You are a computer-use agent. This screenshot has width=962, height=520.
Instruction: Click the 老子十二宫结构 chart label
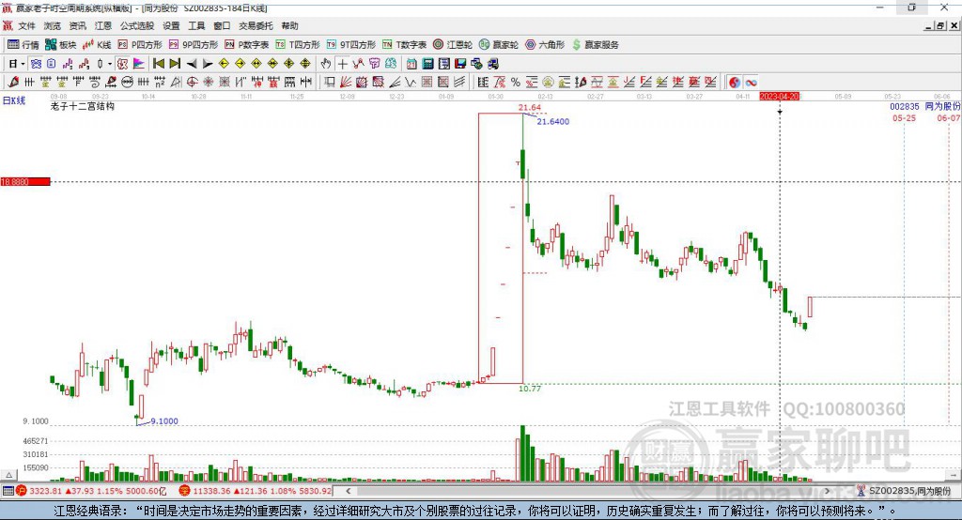pos(83,106)
